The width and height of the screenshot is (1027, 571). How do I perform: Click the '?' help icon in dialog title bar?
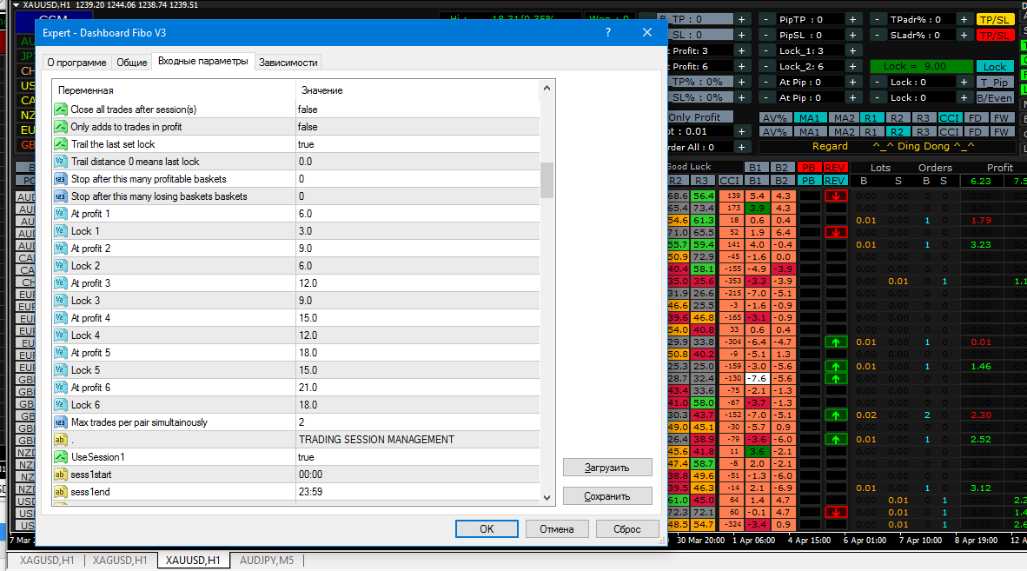click(x=608, y=32)
